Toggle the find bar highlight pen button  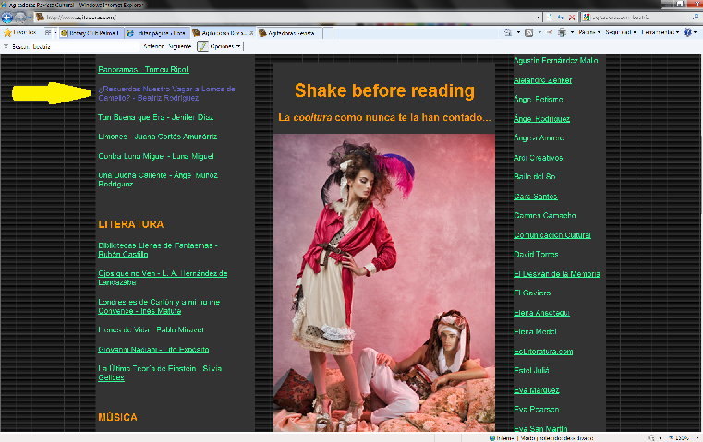[202, 45]
